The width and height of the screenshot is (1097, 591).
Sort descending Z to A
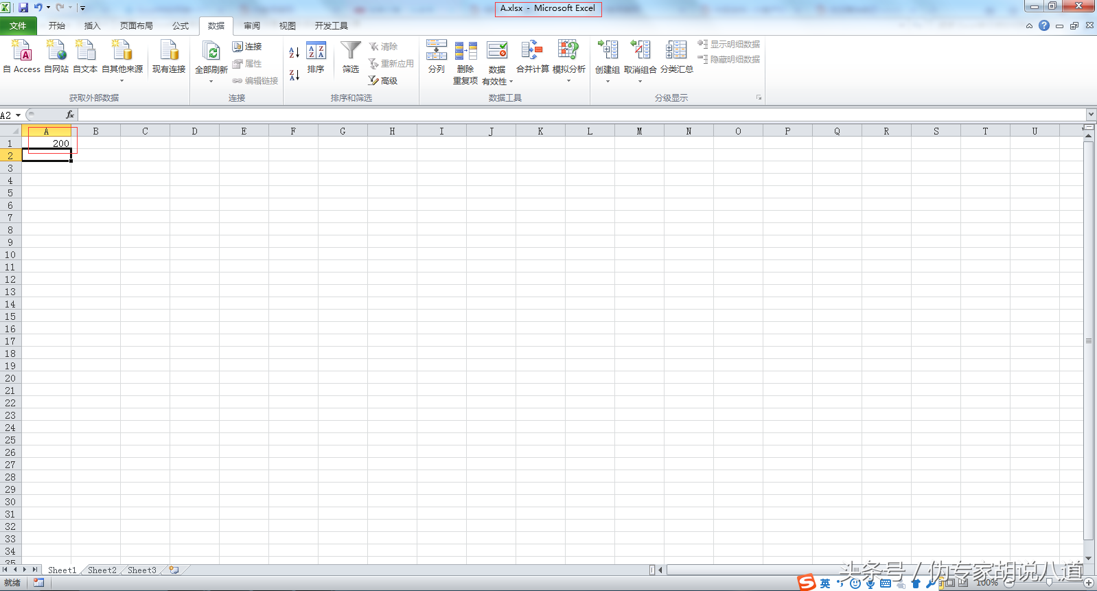(x=294, y=75)
